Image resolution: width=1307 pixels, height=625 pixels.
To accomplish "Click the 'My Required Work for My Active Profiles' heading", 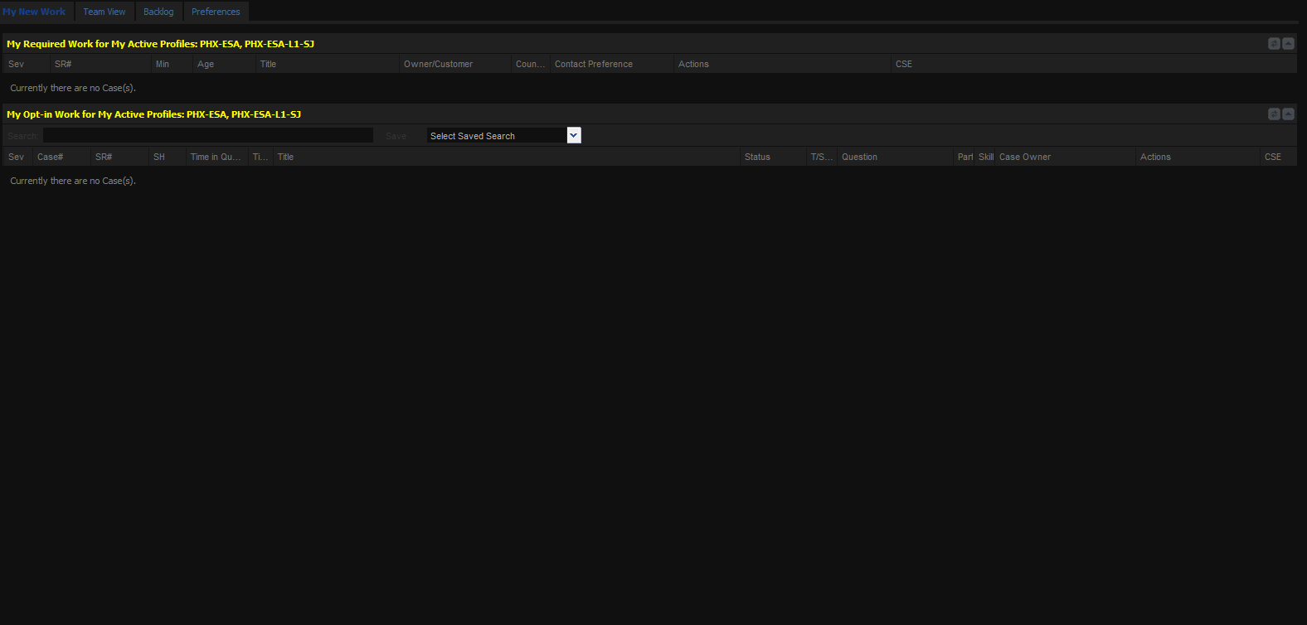I will [161, 44].
